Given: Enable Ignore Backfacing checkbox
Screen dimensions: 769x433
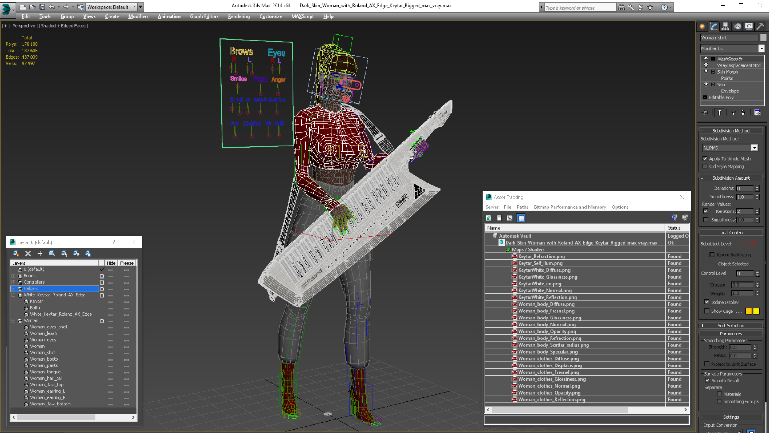Looking at the screenshot, I should click(x=712, y=255).
